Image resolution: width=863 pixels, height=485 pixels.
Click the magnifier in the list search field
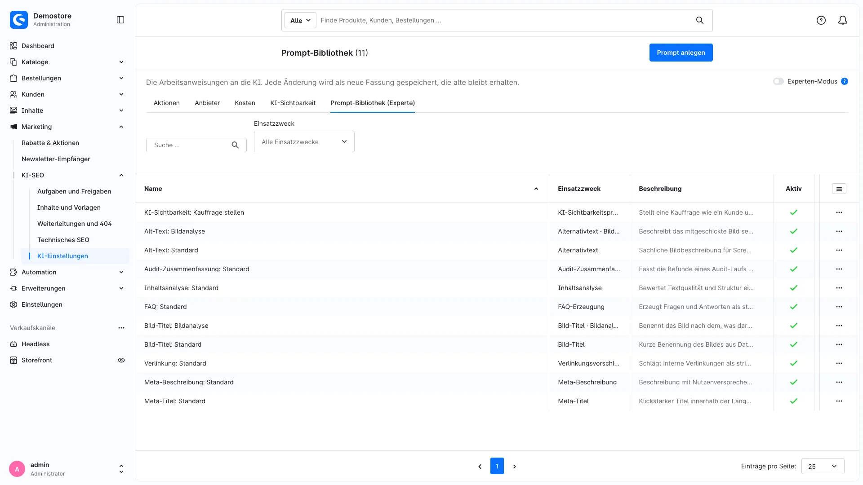point(235,145)
